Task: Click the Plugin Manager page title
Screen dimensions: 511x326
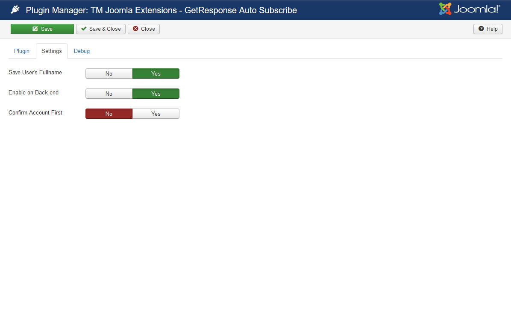Action: [162, 10]
